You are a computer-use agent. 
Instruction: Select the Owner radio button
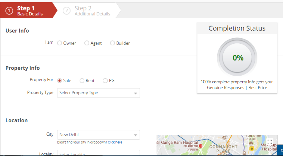coord(60,43)
